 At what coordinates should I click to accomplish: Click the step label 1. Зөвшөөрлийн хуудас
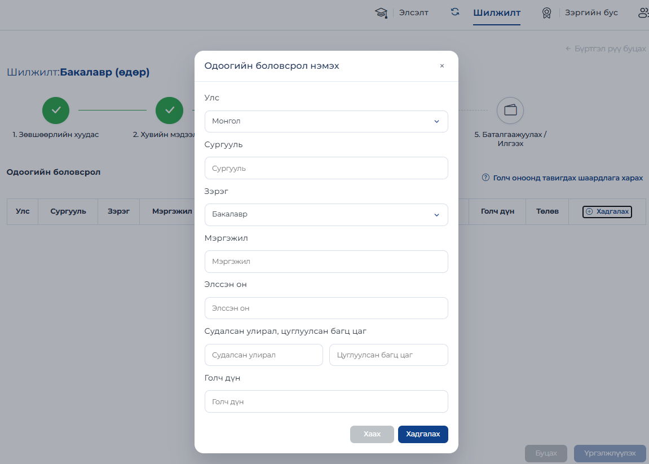(55, 135)
